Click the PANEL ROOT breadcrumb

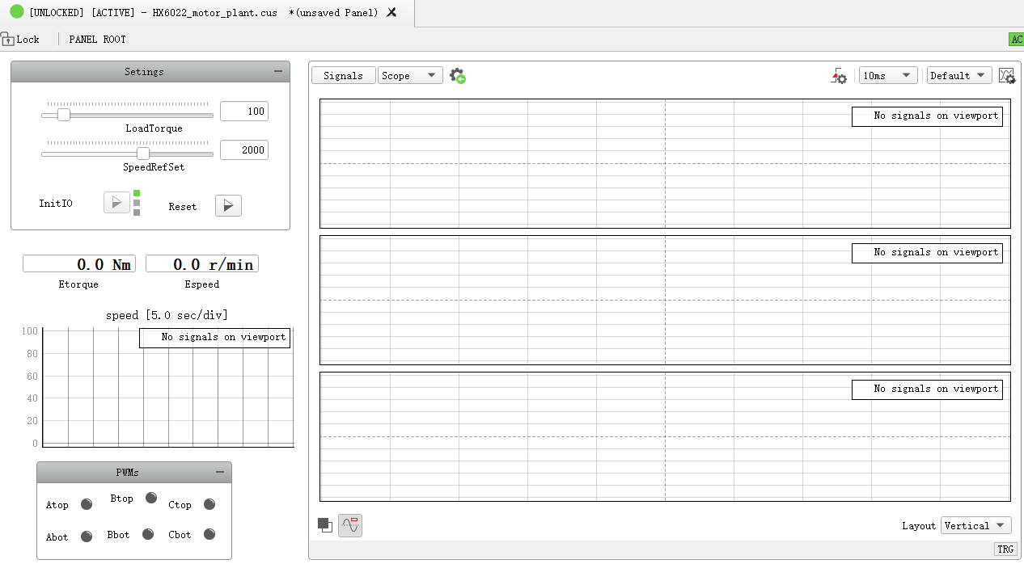tap(97, 40)
